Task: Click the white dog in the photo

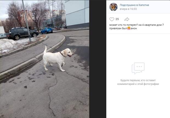Action: (x=57, y=59)
